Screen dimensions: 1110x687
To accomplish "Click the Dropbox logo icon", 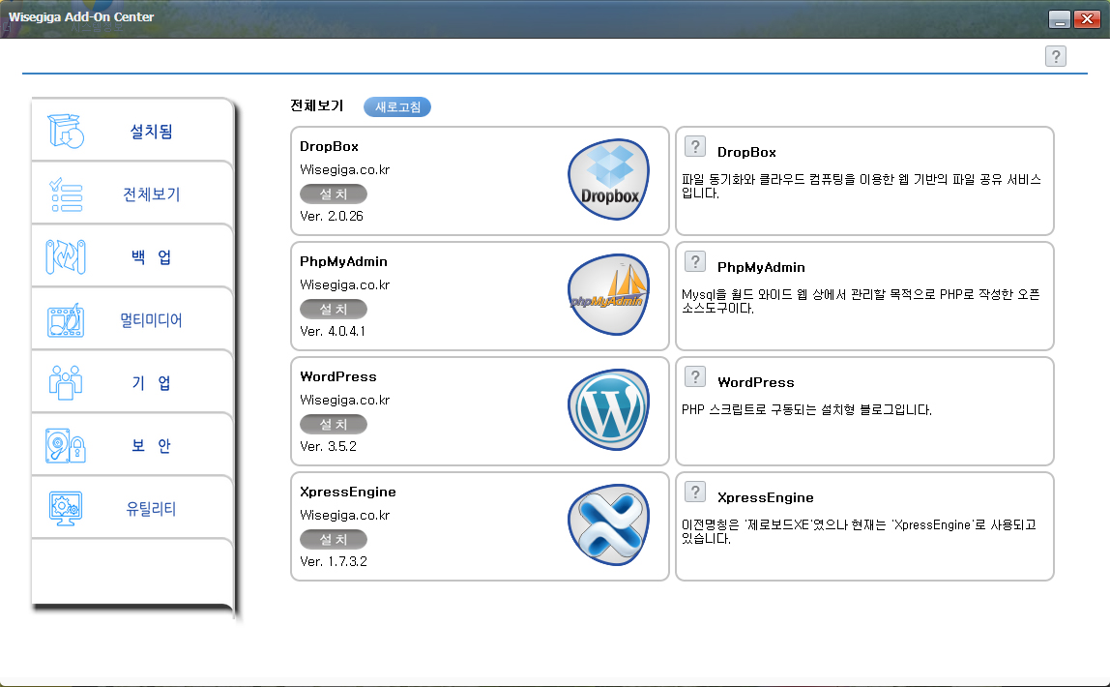I will pos(608,180).
